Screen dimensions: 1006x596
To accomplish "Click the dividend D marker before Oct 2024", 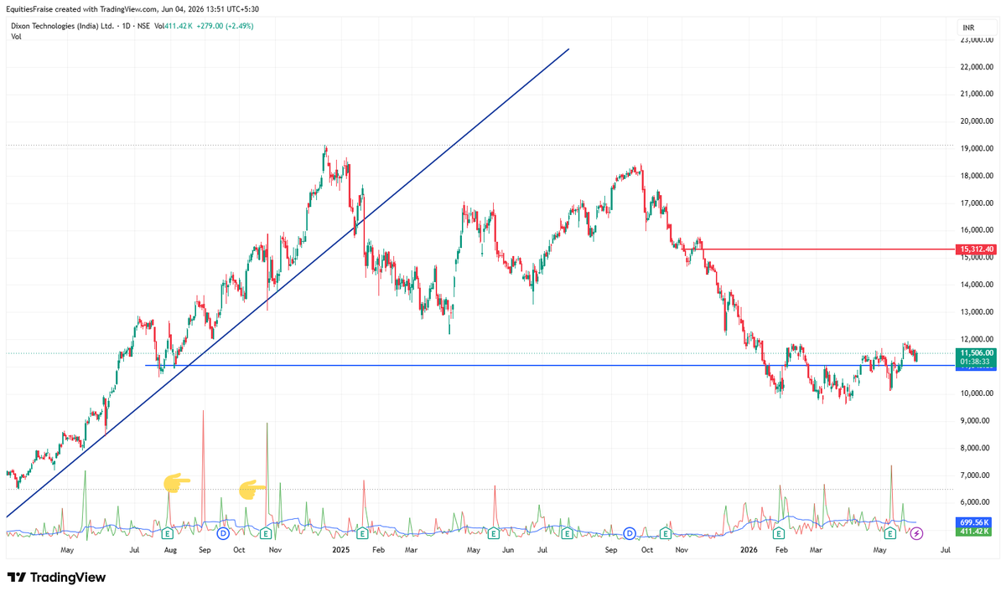I will point(223,532).
